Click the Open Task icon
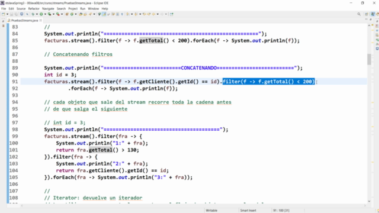The image size is (379, 213). click(85, 14)
